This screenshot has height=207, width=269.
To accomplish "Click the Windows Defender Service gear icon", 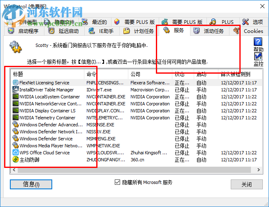I will pyautogui.click(x=16, y=139).
